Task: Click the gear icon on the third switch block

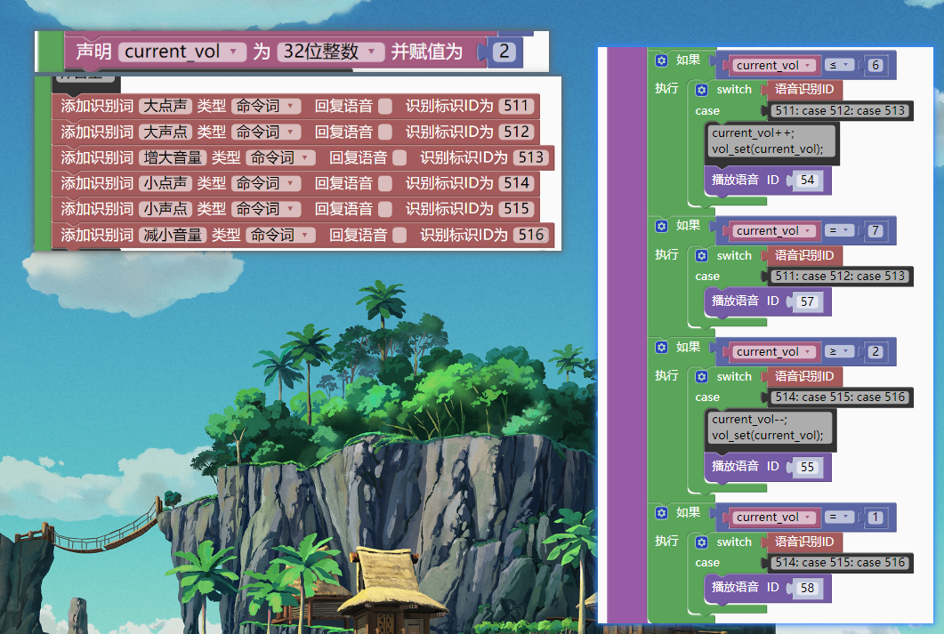Action: [700, 376]
